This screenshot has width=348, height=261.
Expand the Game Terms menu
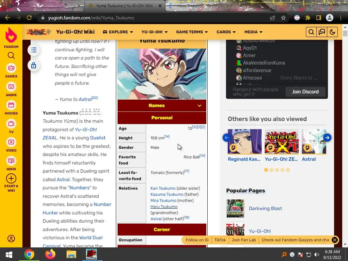[x=192, y=32]
